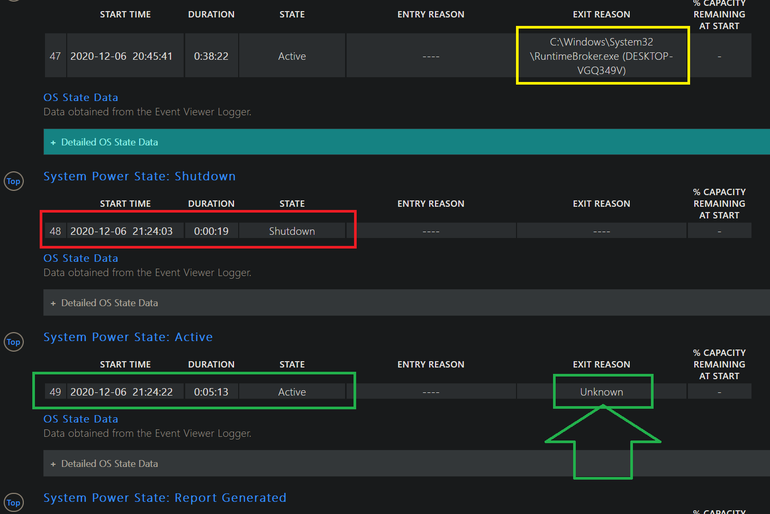770x514 pixels.
Task: Click Active state cell in row 49
Action: (292, 392)
